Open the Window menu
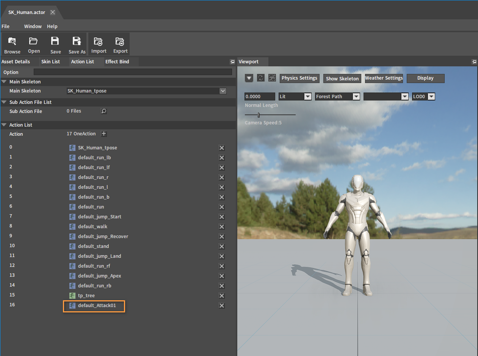The width and height of the screenshot is (478, 356). (33, 26)
